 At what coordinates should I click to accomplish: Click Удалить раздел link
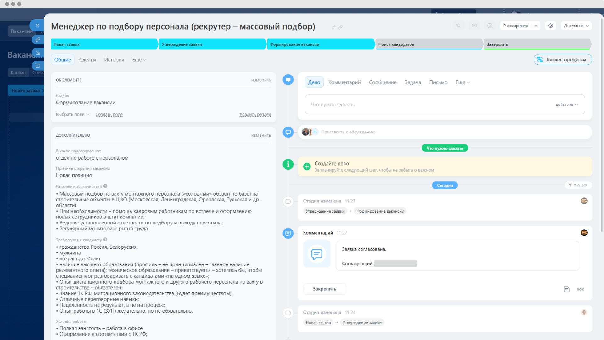coord(255,114)
